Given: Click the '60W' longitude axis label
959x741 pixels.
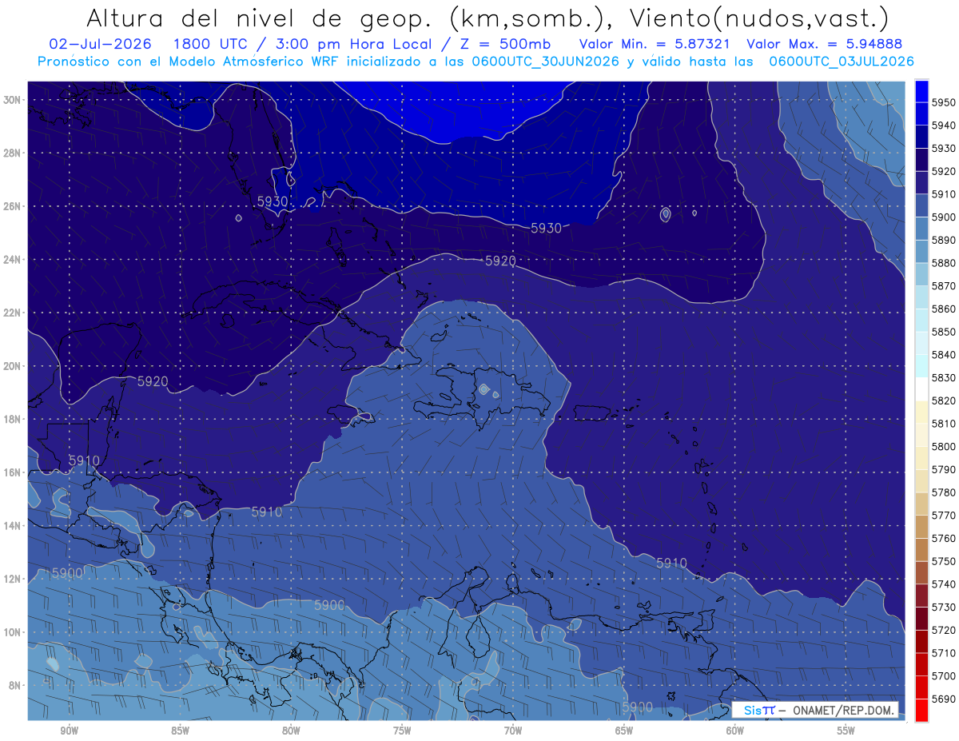Looking at the screenshot, I should tap(735, 731).
